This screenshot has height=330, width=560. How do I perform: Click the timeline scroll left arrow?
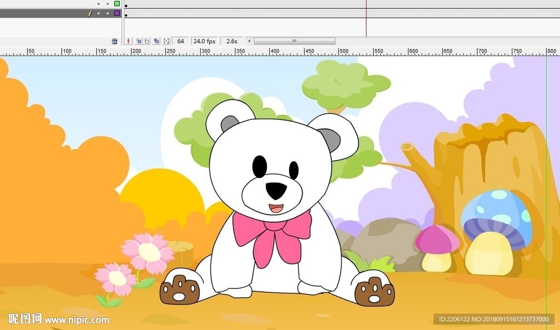[x=249, y=41]
